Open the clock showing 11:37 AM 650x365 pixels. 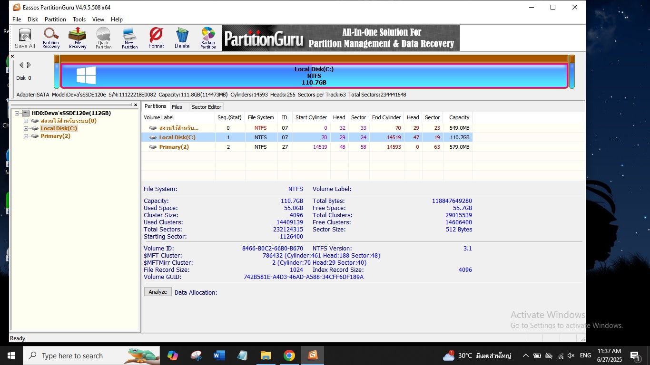tap(609, 355)
